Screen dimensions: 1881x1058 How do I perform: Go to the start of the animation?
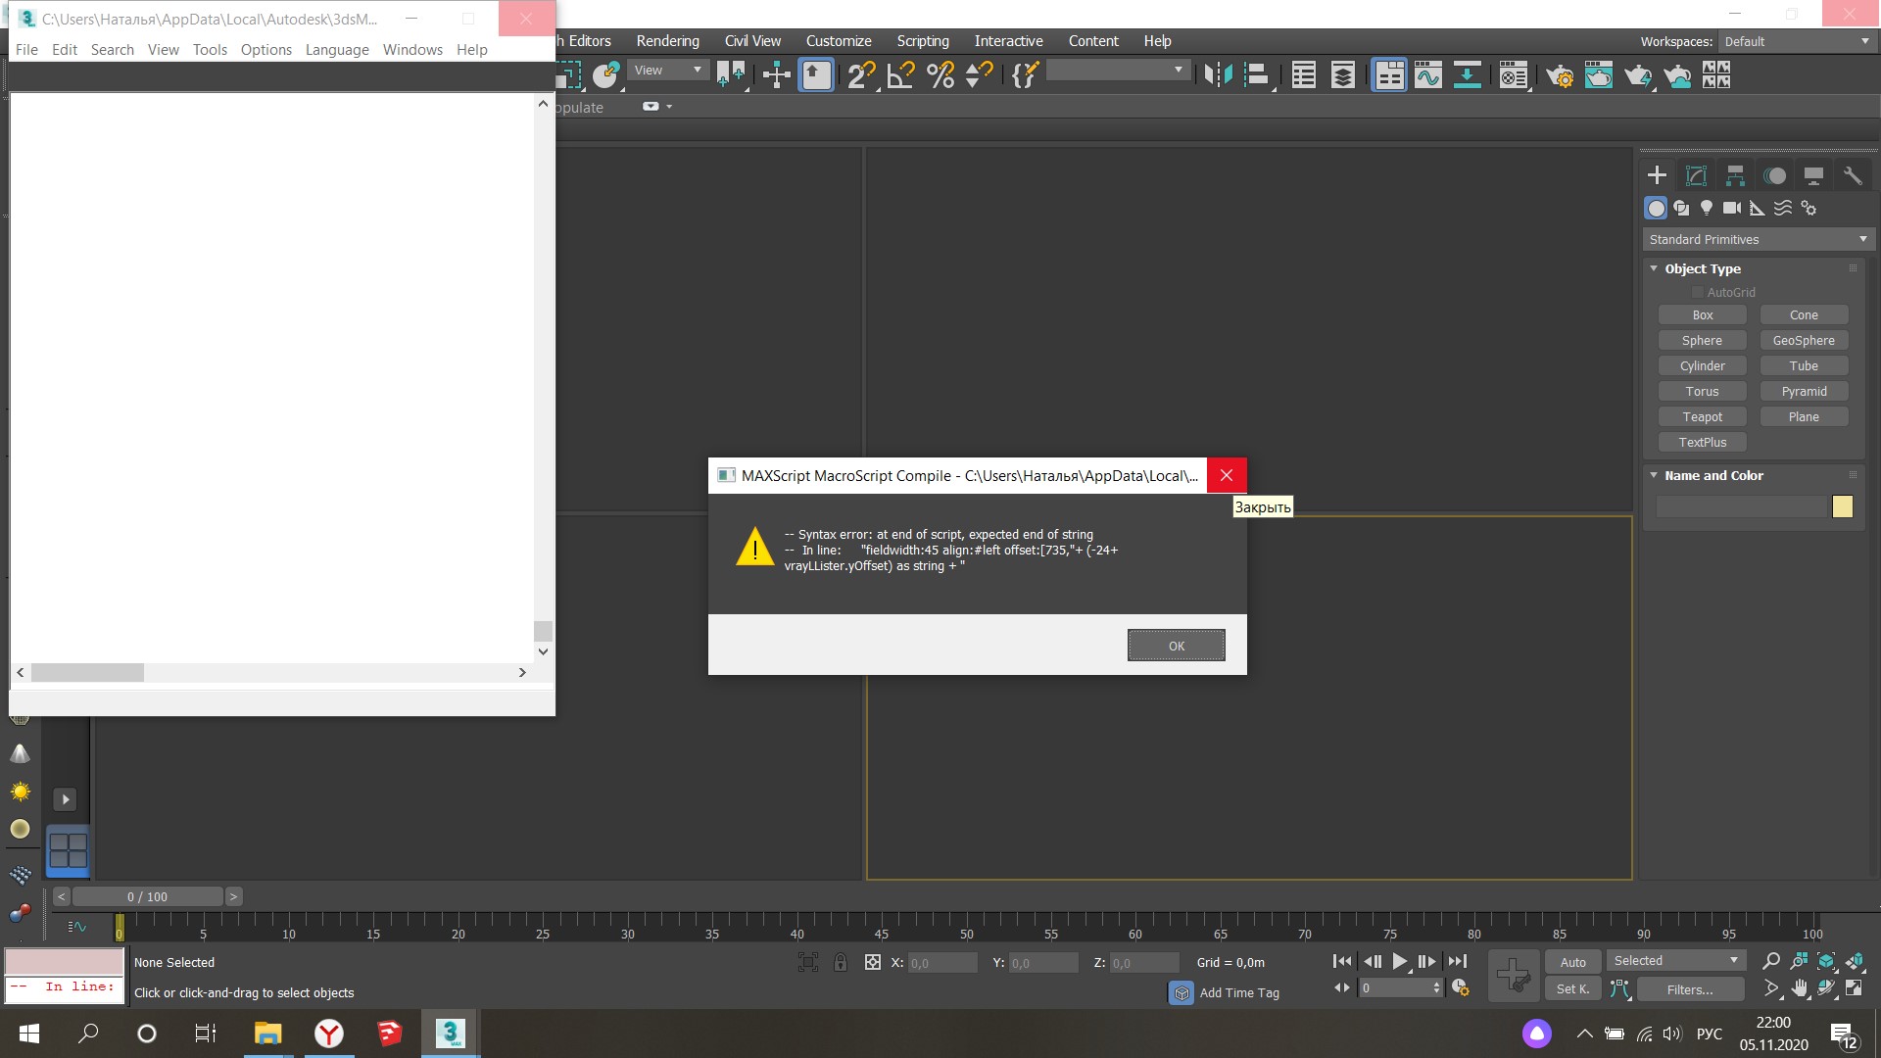pos(1342,962)
